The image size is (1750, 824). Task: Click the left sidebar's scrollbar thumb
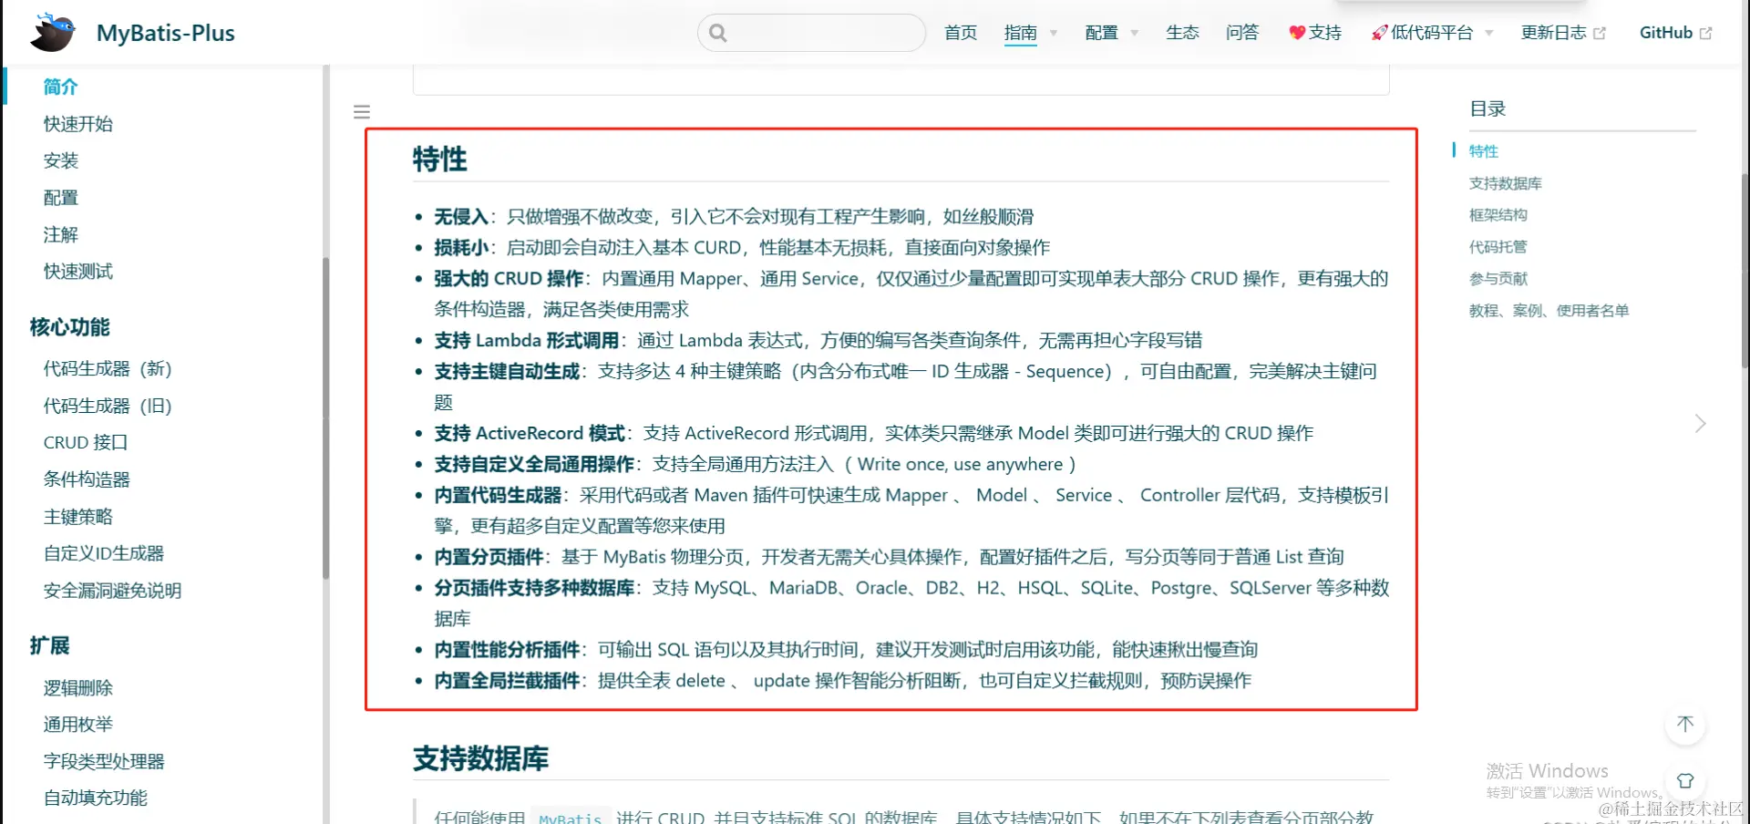325,419
